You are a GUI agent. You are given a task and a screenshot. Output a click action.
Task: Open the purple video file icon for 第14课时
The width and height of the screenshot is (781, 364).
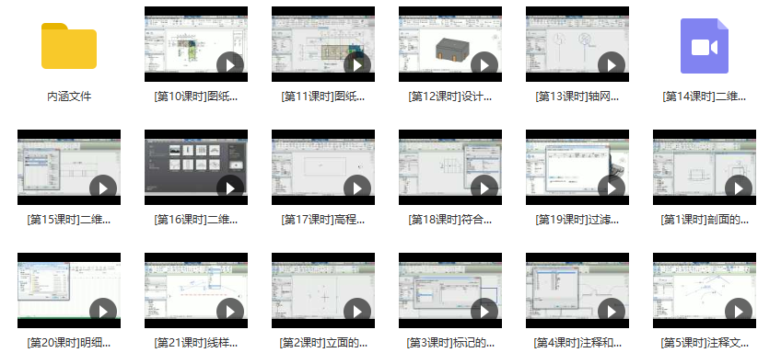coord(705,46)
